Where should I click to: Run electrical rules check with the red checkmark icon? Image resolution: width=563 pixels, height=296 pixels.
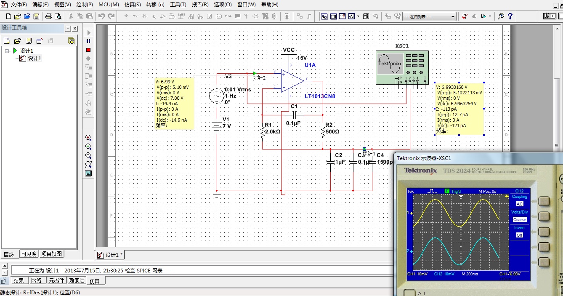tap(465, 16)
